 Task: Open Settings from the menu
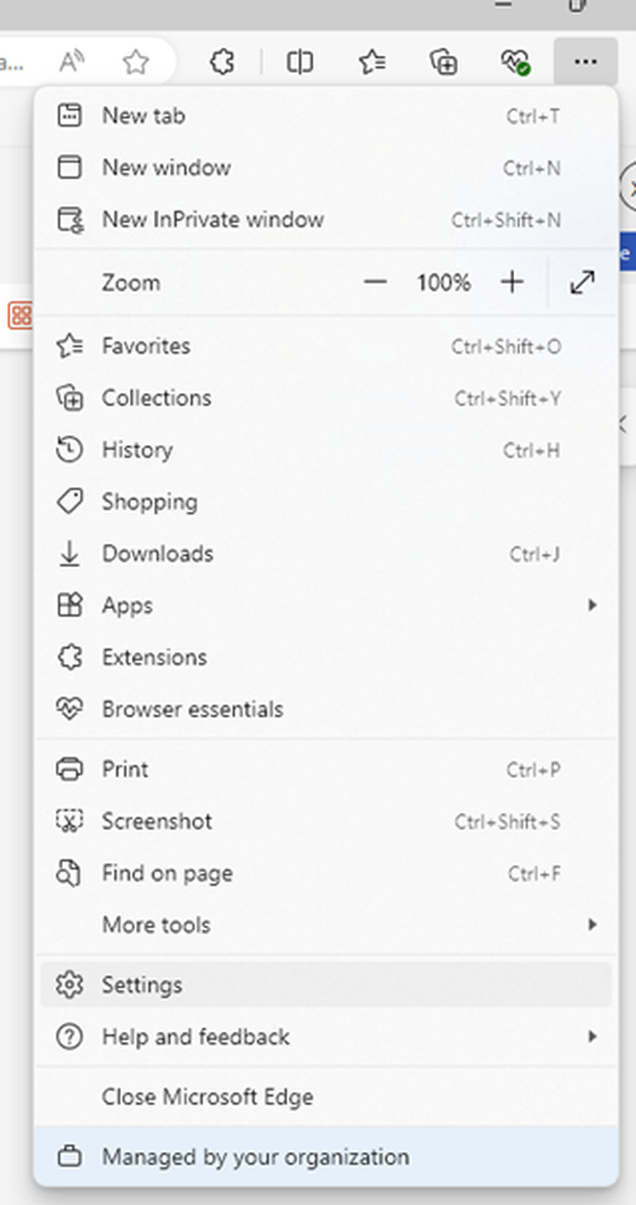(325, 985)
